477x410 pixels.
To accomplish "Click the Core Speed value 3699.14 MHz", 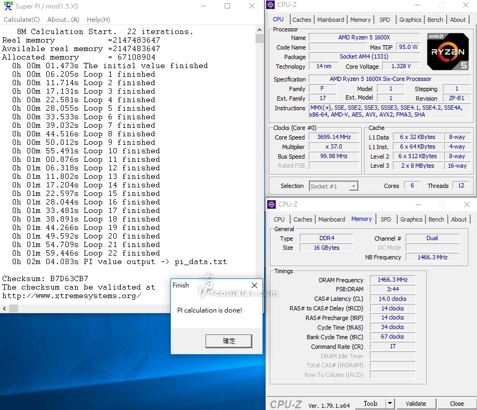I will [334, 137].
